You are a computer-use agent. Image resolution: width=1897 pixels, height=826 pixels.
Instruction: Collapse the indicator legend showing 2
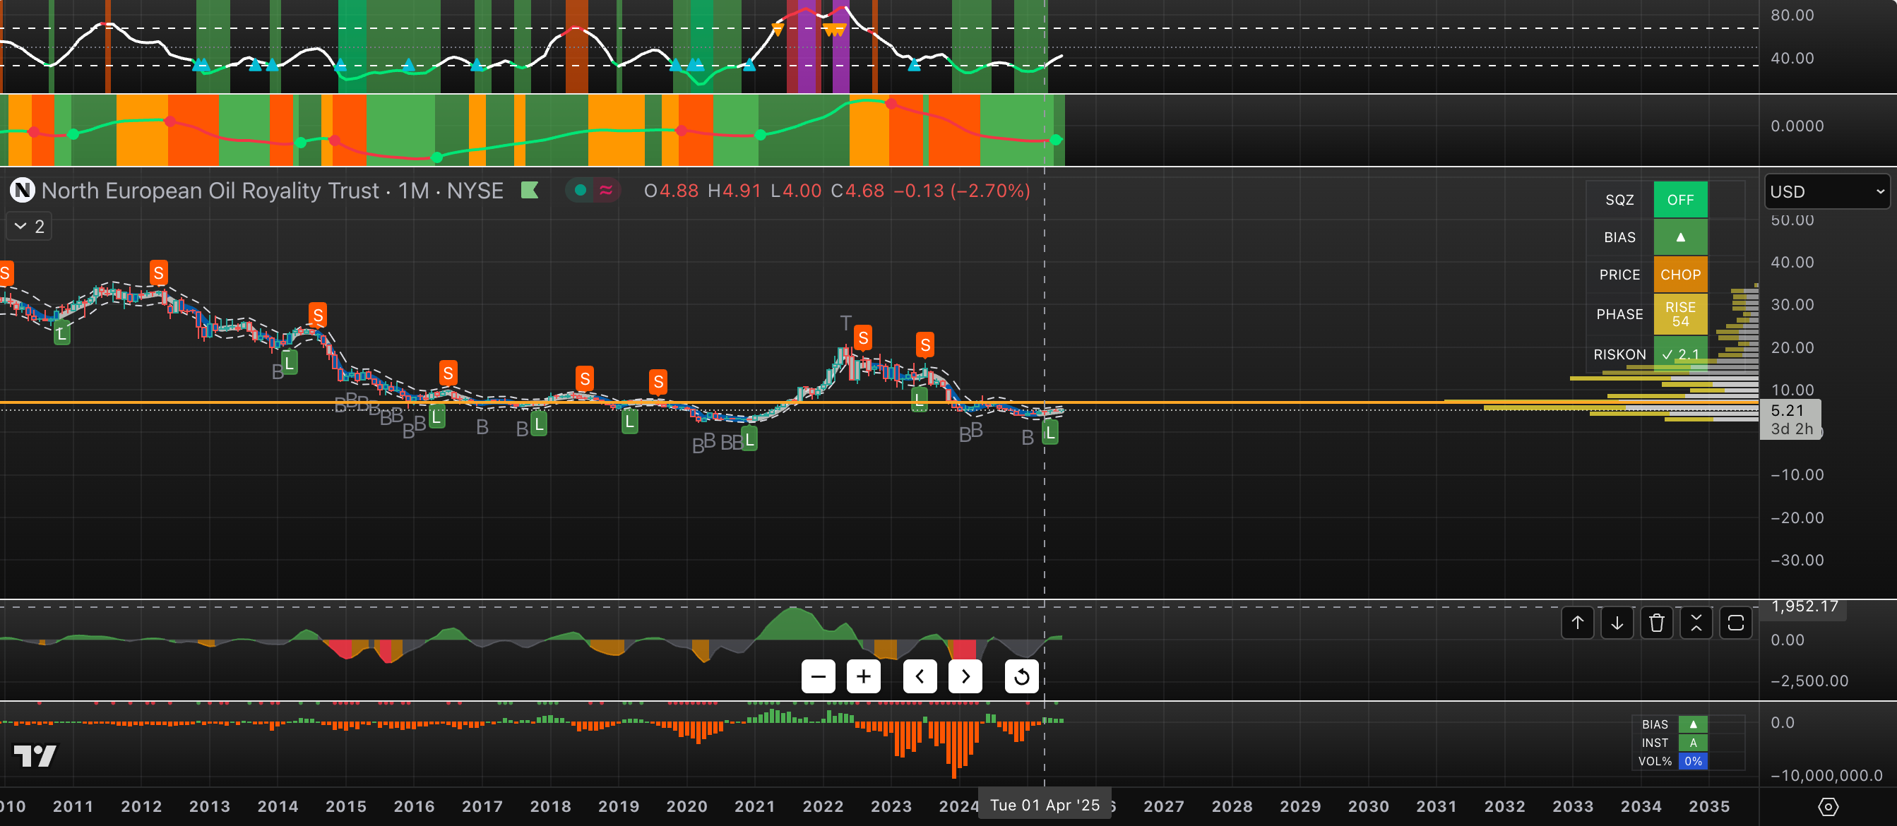[29, 227]
